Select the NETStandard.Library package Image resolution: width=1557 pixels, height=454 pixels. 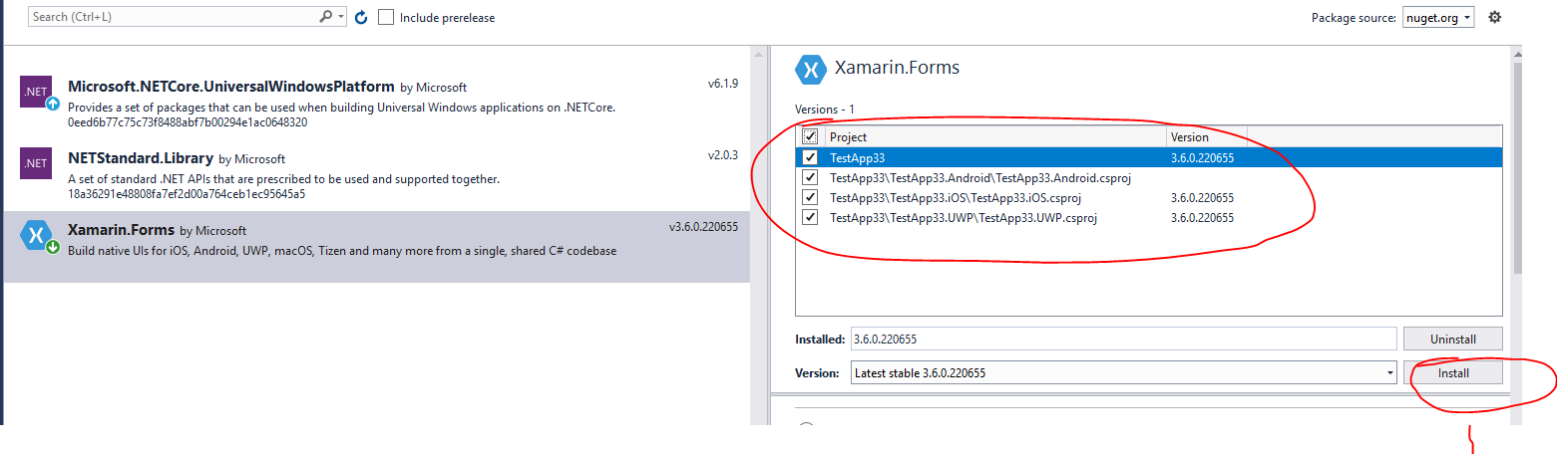pos(376,175)
